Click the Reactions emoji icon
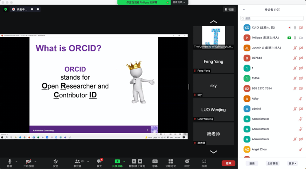 (187, 161)
